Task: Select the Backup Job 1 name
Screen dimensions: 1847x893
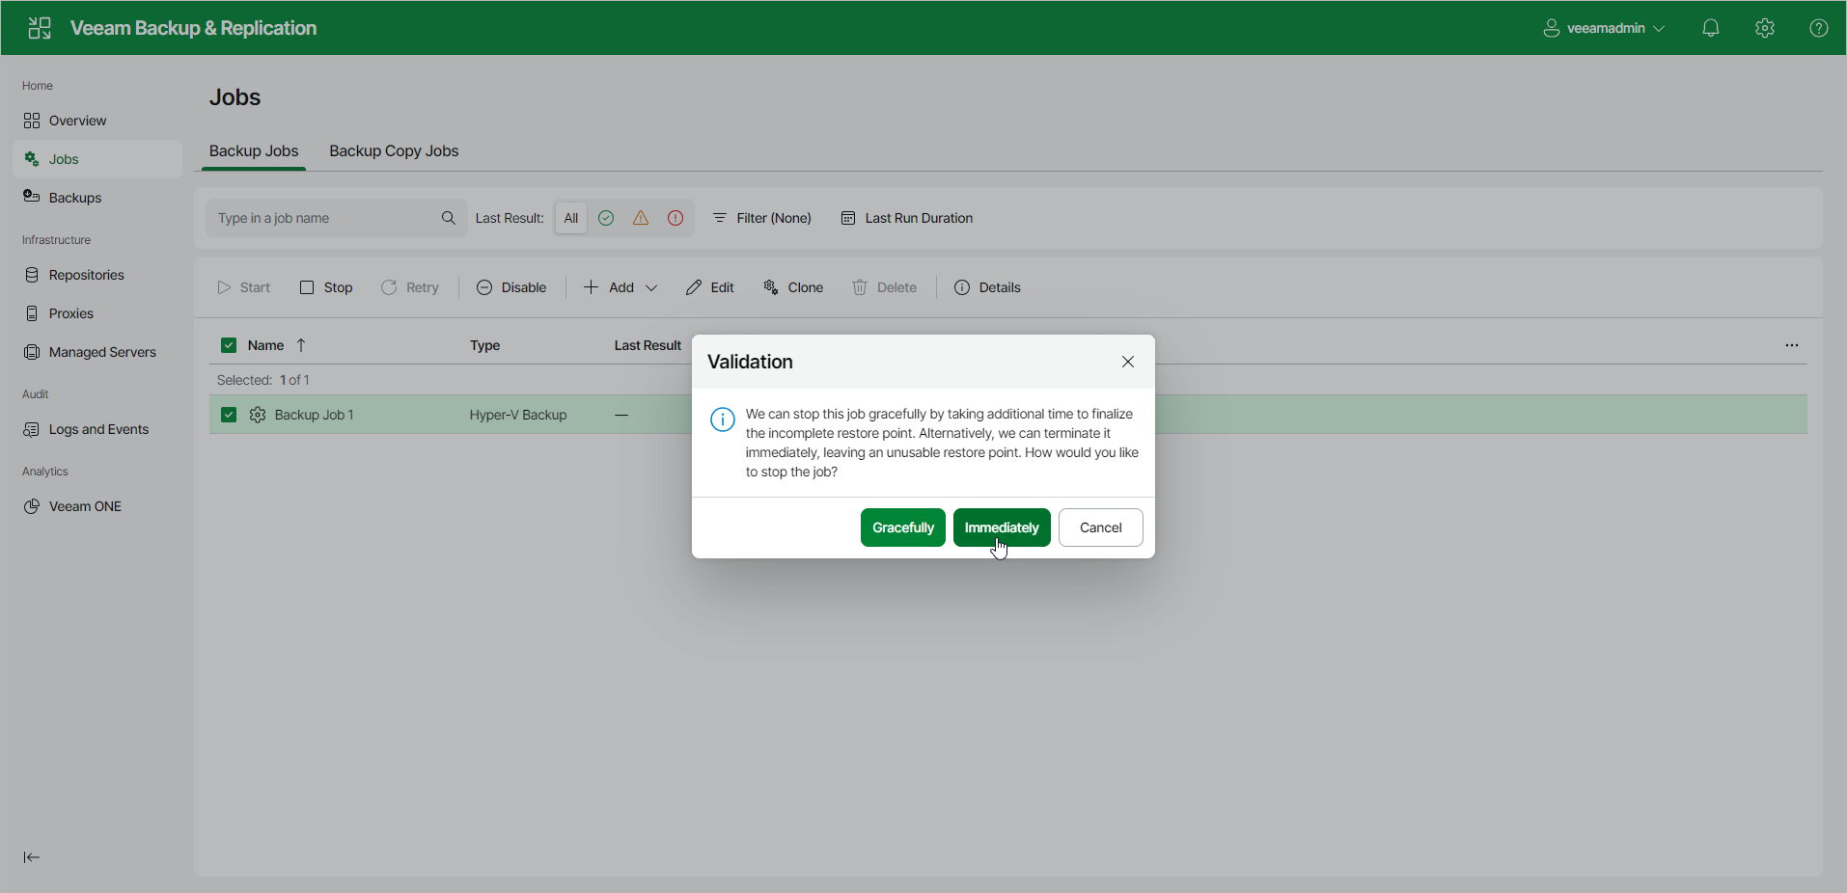Action: click(x=315, y=415)
